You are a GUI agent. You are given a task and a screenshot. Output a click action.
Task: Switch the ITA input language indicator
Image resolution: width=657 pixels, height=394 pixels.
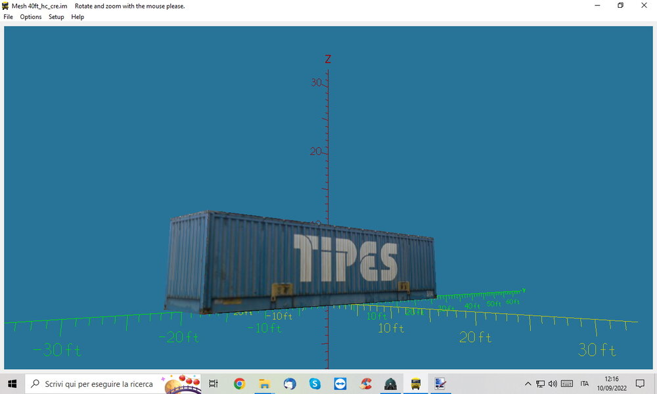coord(585,383)
